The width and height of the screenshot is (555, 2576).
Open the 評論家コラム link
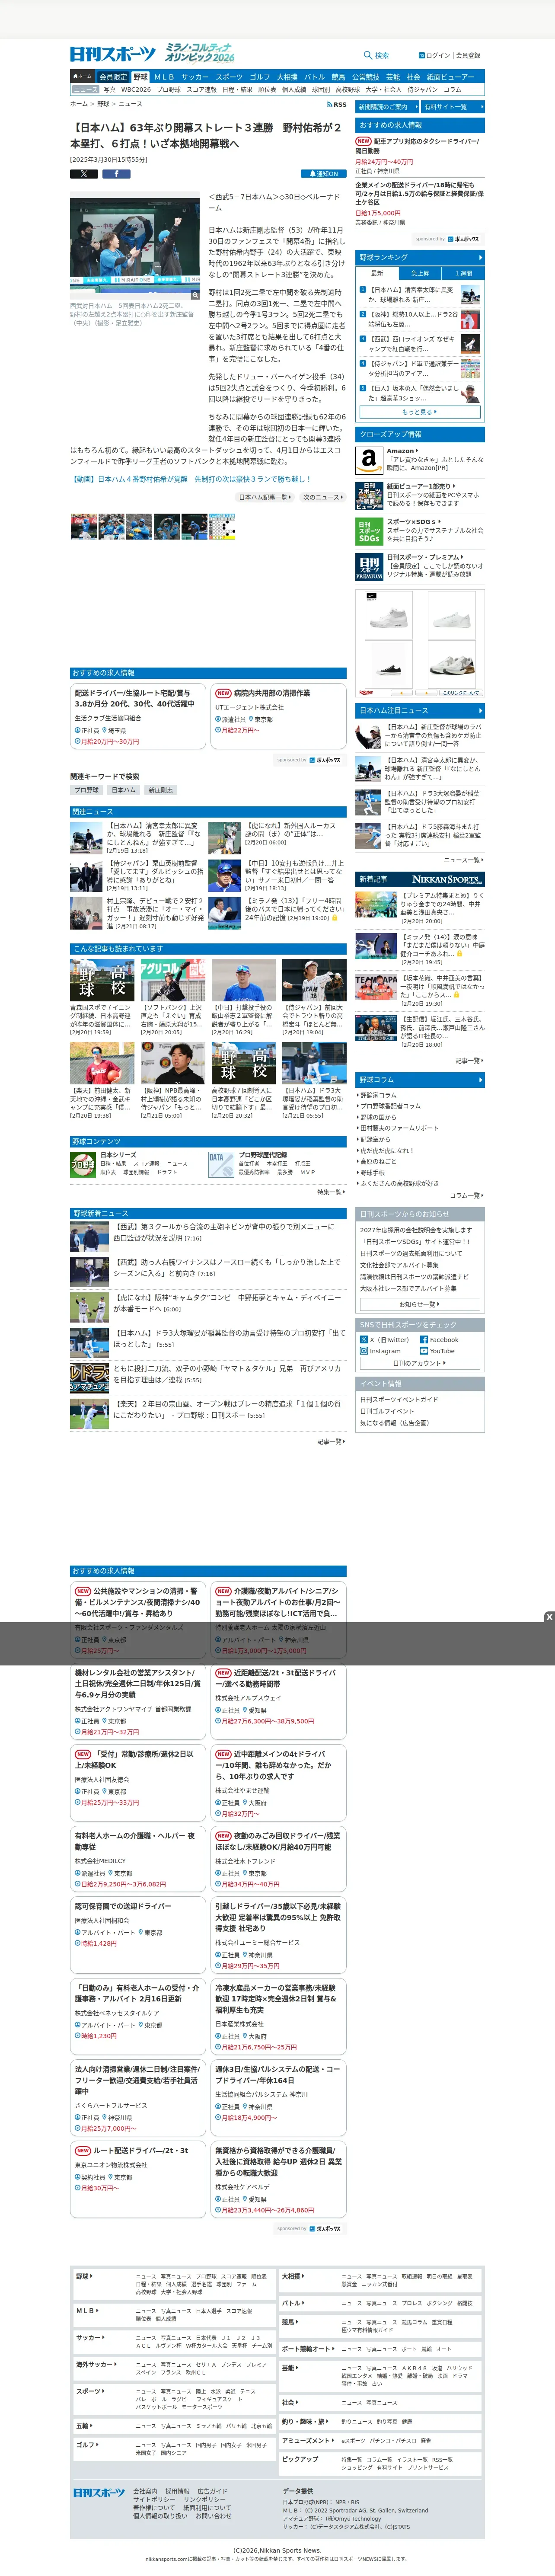click(x=378, y=1095)
